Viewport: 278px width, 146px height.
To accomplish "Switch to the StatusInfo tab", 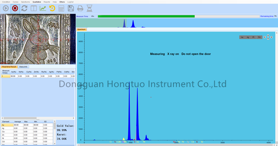I will [x=23, y=67].
